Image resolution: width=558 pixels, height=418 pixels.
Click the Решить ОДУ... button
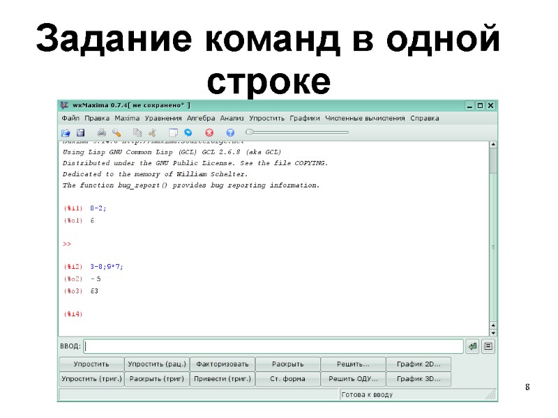353,379
